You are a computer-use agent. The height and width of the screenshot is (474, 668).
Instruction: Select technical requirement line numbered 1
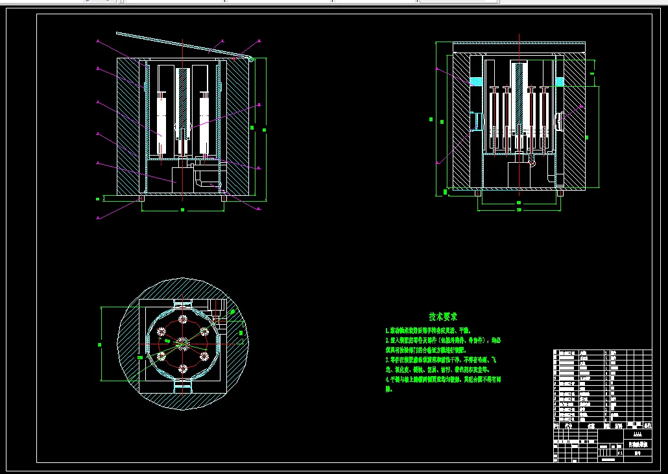pos(428,331)
